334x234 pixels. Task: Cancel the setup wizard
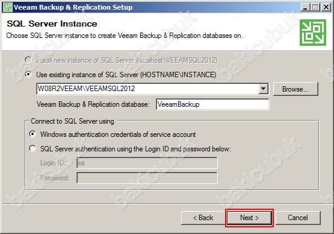coord(298,218)
